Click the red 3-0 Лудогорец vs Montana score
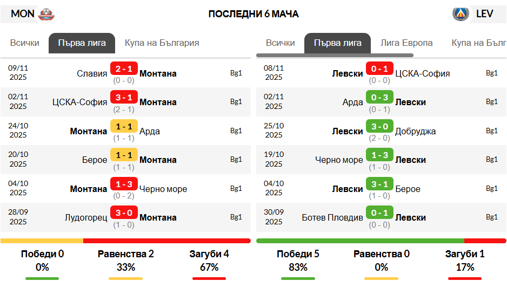507x281 pixels. point(124,213)
